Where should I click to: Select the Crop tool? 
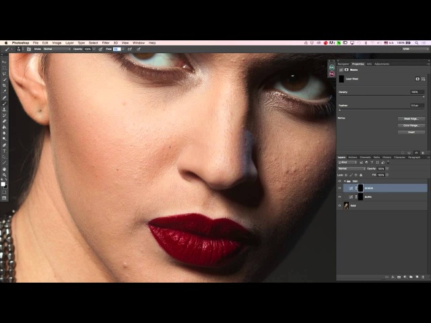coord(4,85)
